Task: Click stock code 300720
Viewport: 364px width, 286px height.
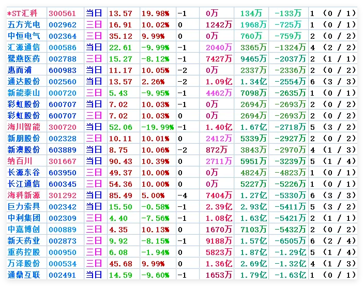Action: [63, 127]
